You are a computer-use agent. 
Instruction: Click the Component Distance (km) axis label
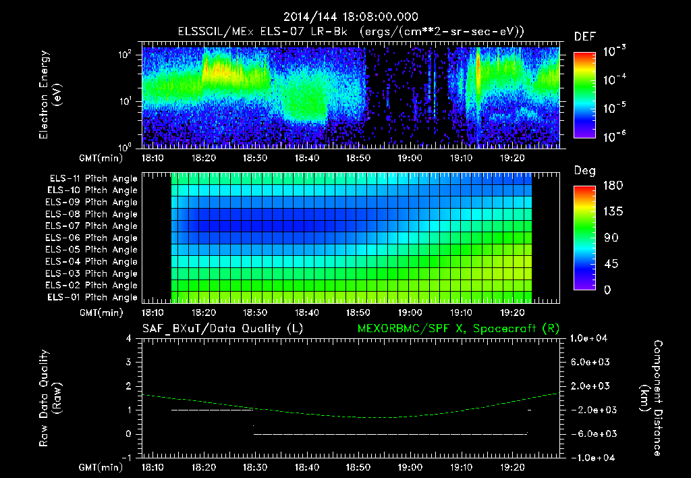pos(651,398)
